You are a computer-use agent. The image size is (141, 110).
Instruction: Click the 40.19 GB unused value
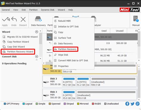(122, 55)
